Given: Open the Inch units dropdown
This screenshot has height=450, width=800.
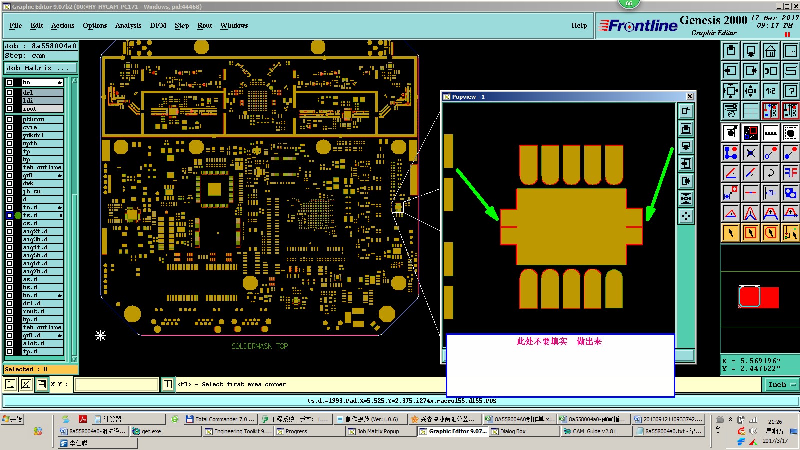Looking at the screenshot, I should (x=781, y=384).
